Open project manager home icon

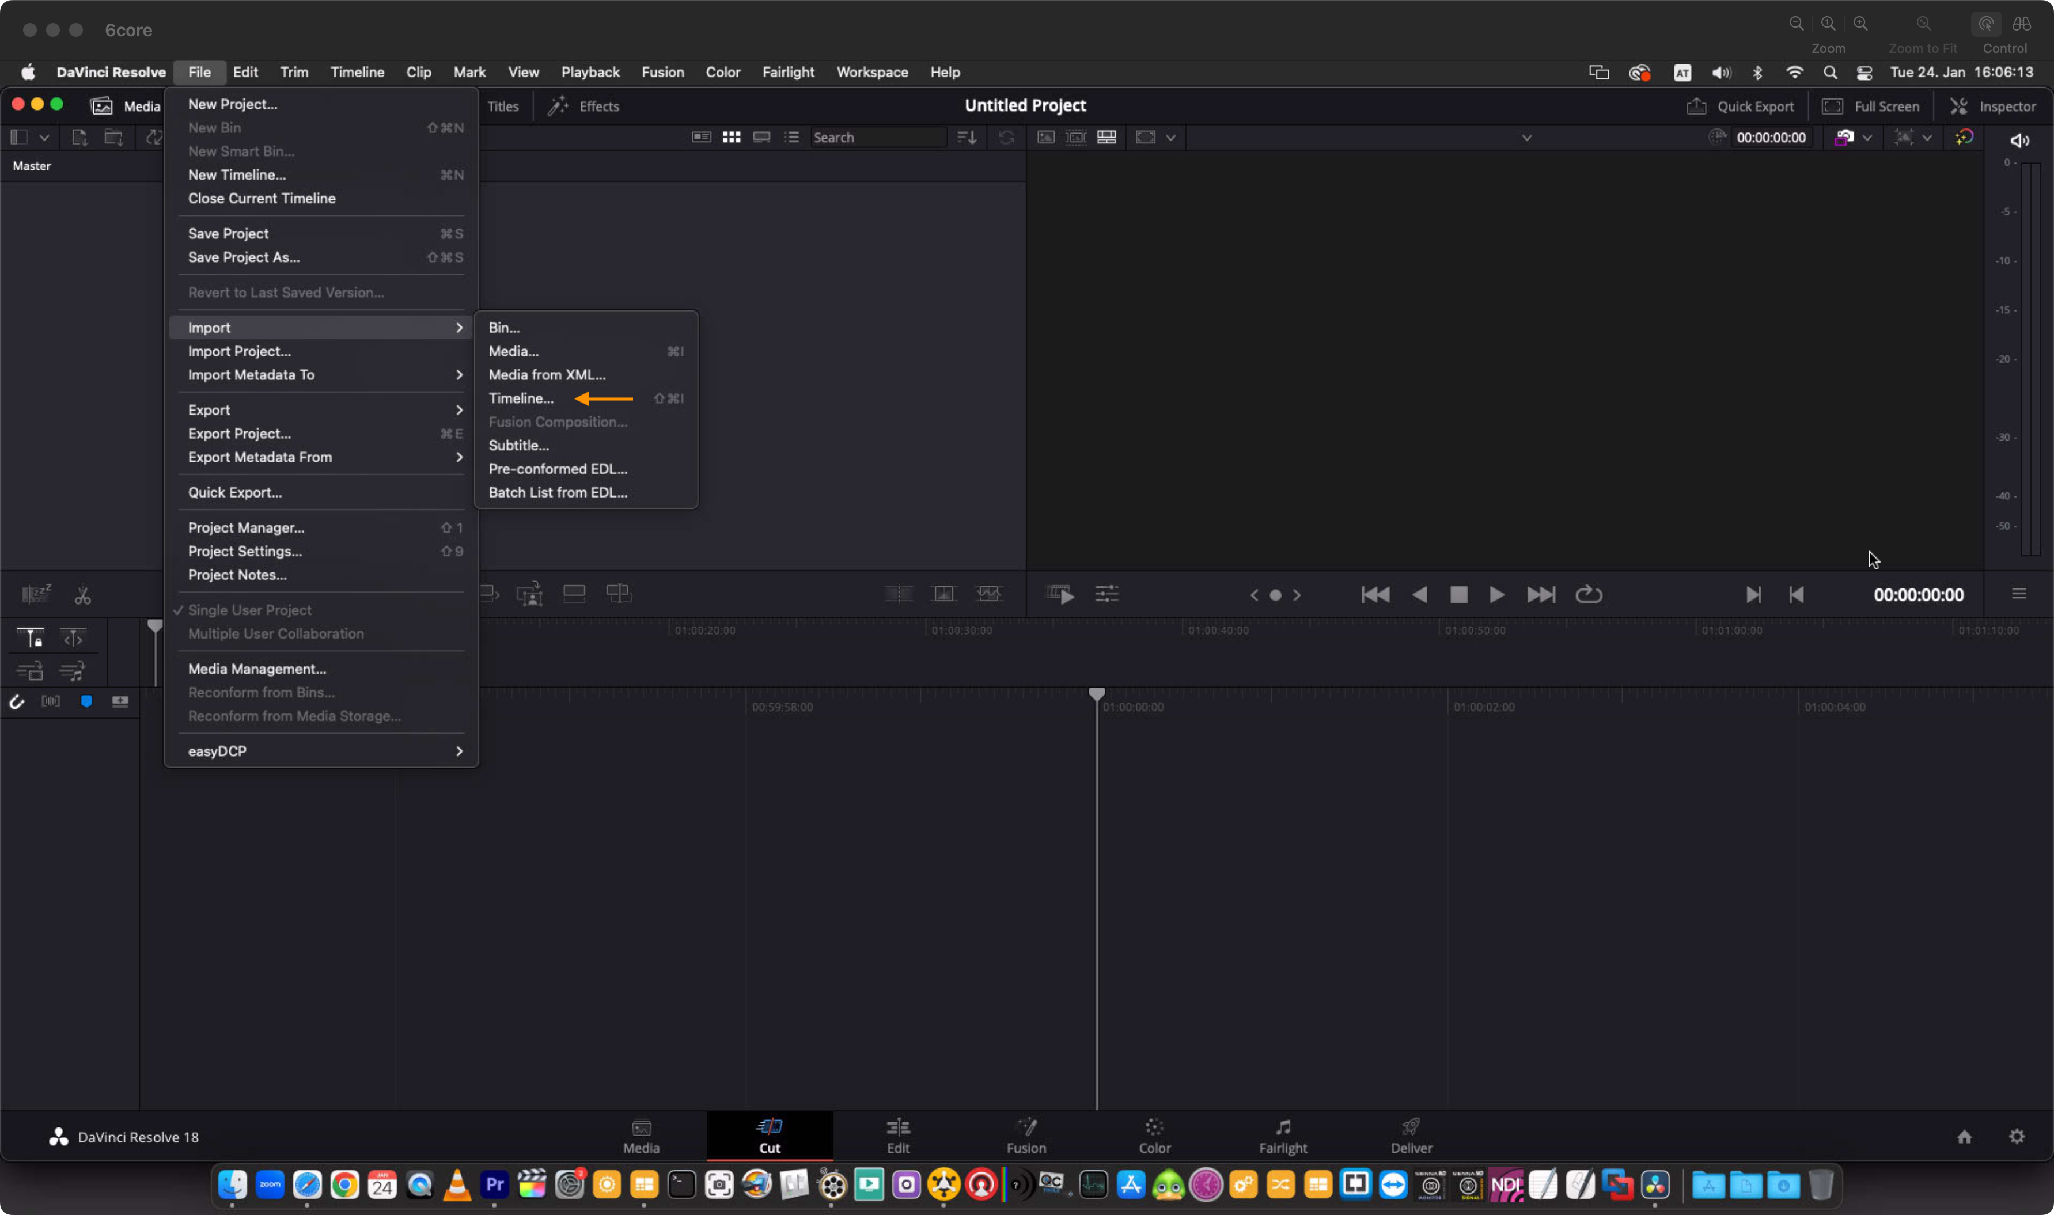click(x=1964, y=1137)
